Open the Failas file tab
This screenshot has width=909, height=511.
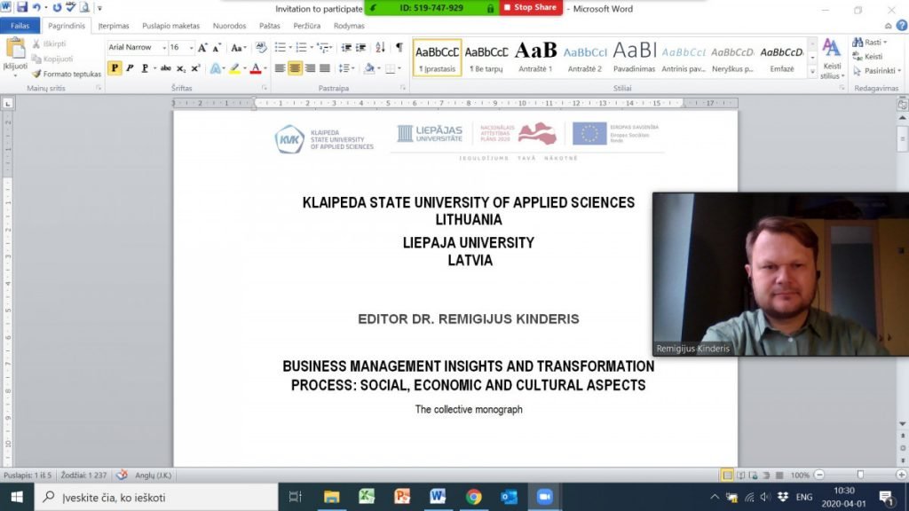tap(20, 26)
